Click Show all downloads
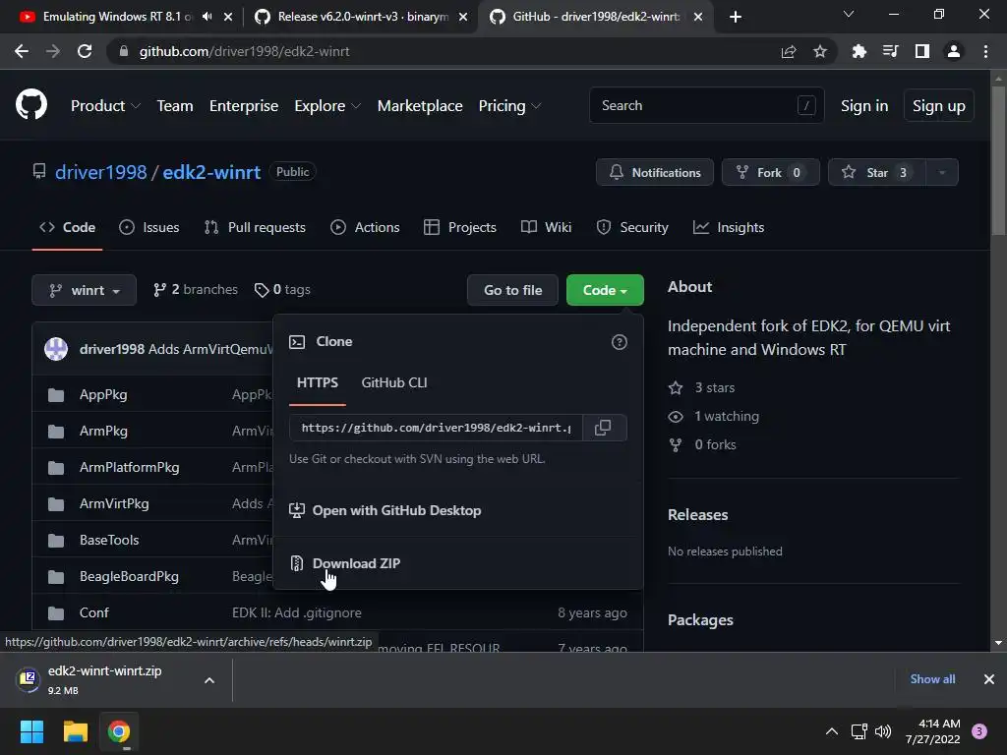The image size is (1007, 755). 932,678
